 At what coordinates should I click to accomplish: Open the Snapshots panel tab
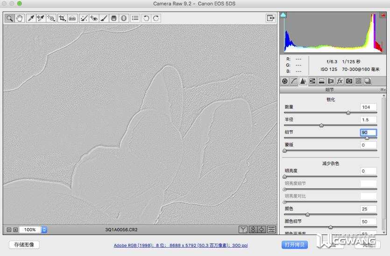pos(368,81)
